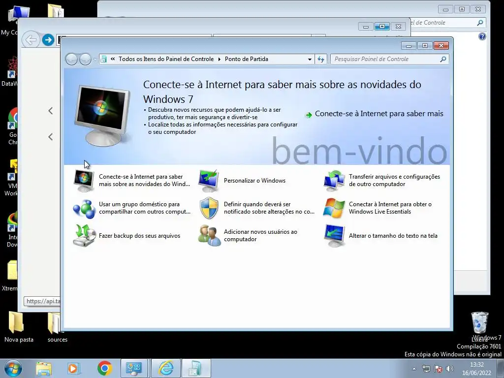Image resolution: width=504 pixels, height=378 pixels.
Task: Open the Windows Start button
Action: [13, 368]
